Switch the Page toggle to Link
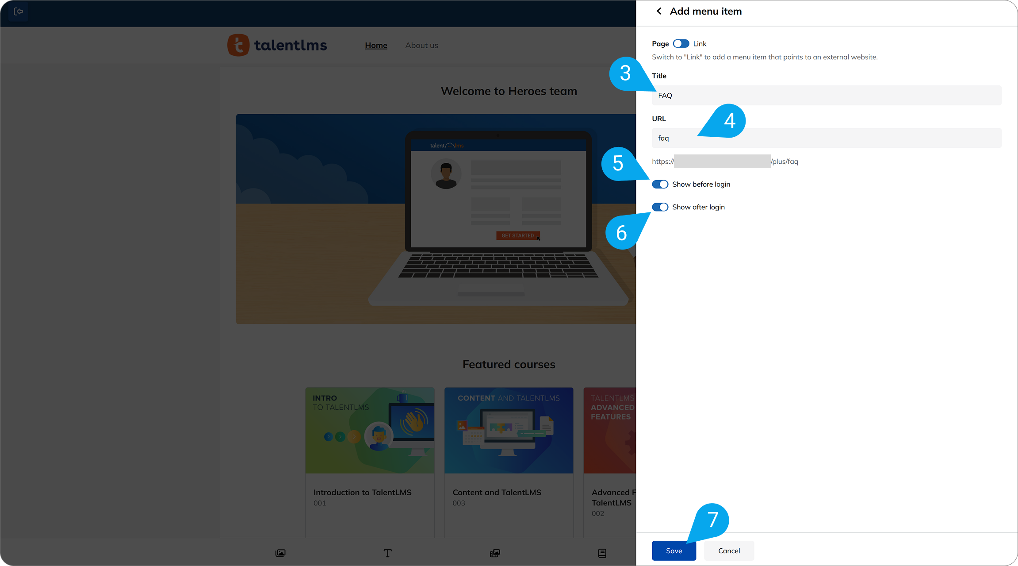The width and height of the screenshot is (1018, 566). click(x=680, y=43)
